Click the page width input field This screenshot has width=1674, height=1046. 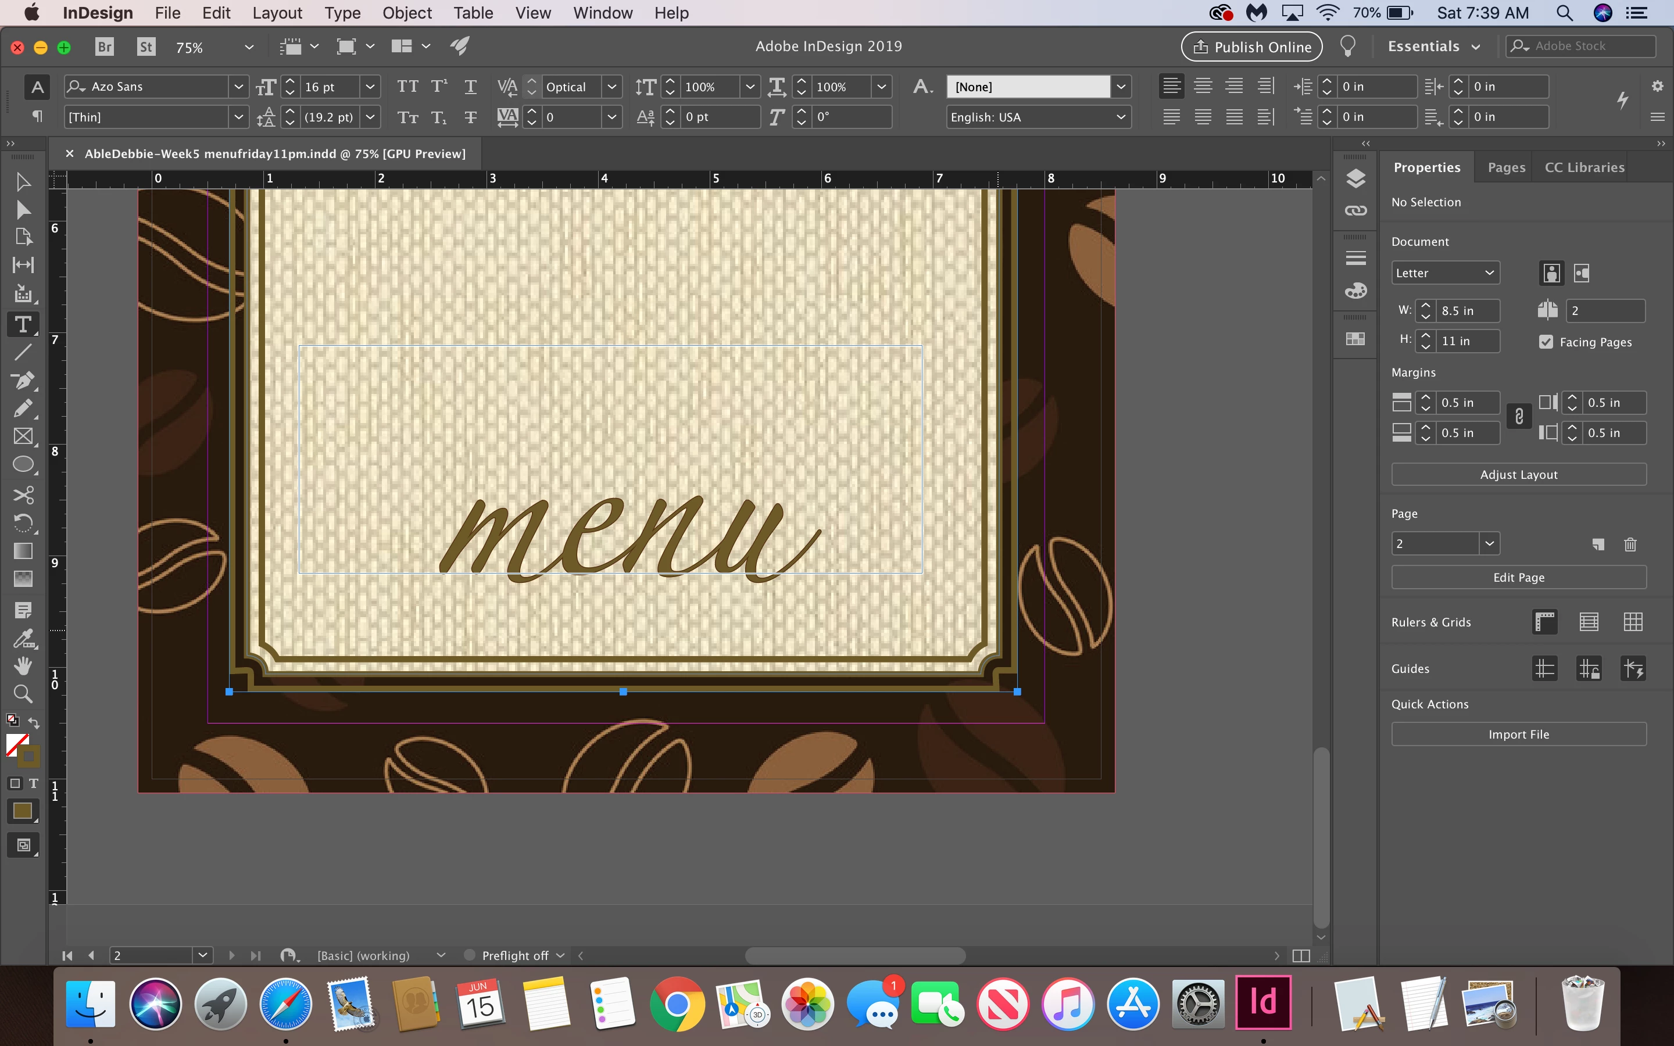[x=1466, y=311]
